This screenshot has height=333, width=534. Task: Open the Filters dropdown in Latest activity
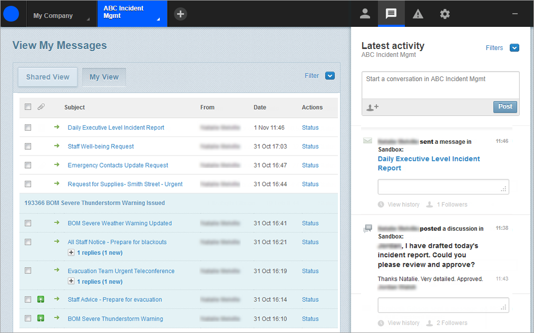coord(514,48)
